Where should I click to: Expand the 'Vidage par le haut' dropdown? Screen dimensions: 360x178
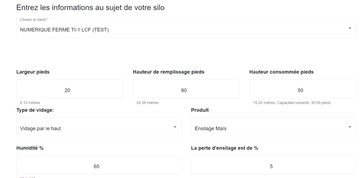(x=96, y=127)
